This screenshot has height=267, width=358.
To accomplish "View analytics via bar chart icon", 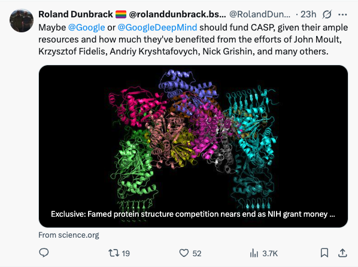I will 254,253.
